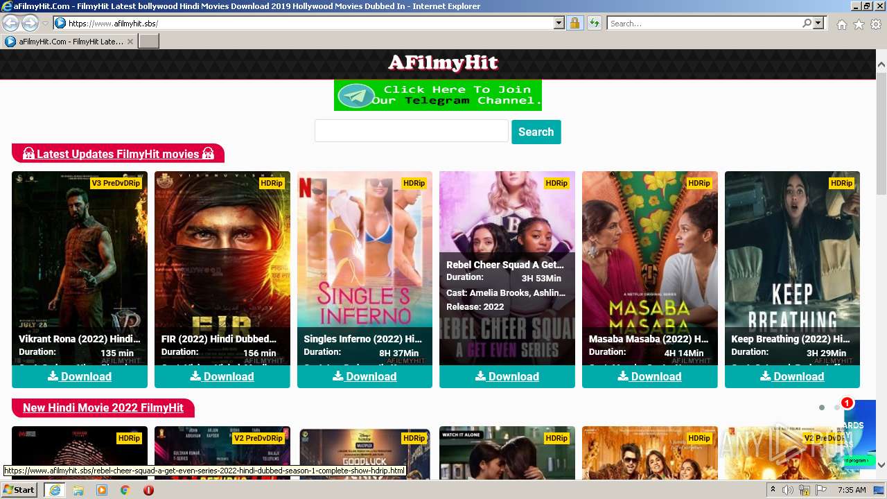Viewport: 887px width, 499px height.
Task: Click the V3 PreDvDRip badge on Vikrant Rona
Action: click(x=116, y=183)
